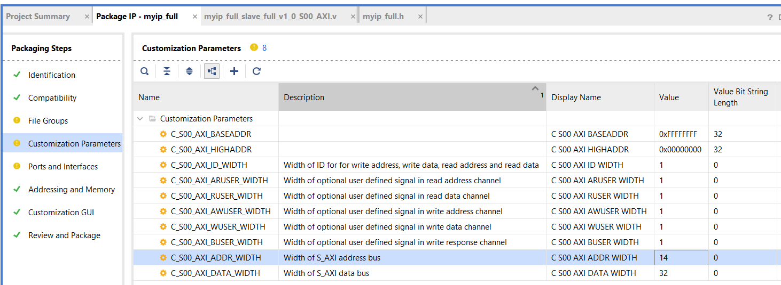Click the 0xFFFFFFFF base address value
The width and height of the screenshot is (781, 285).
(678, 134)
